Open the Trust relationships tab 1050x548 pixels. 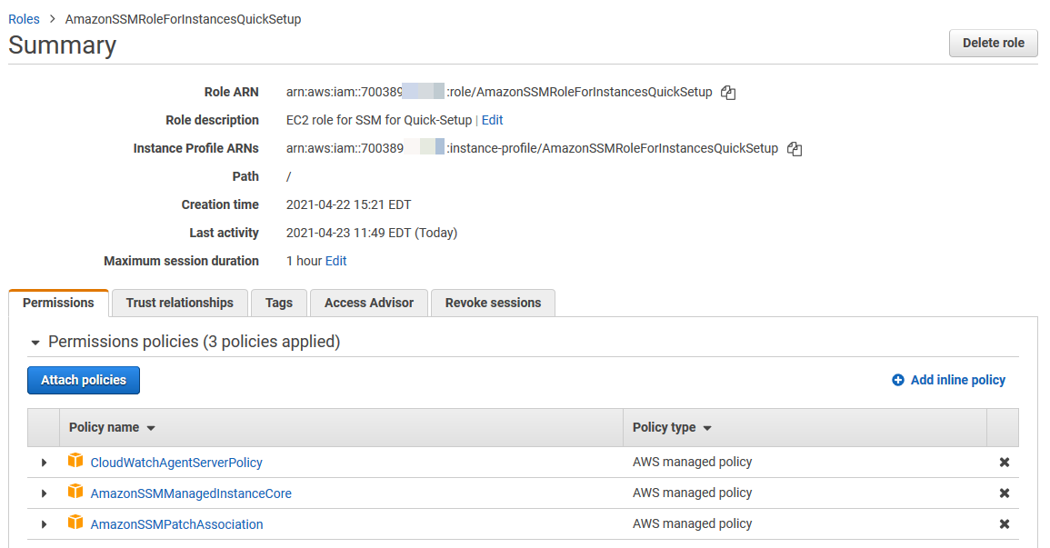pos(179,304)
